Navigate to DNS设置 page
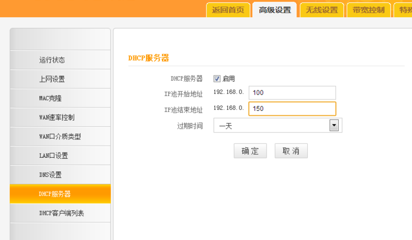 50,175
